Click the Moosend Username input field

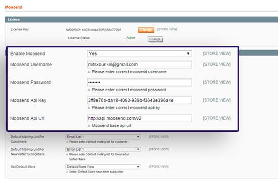[140, 65]
